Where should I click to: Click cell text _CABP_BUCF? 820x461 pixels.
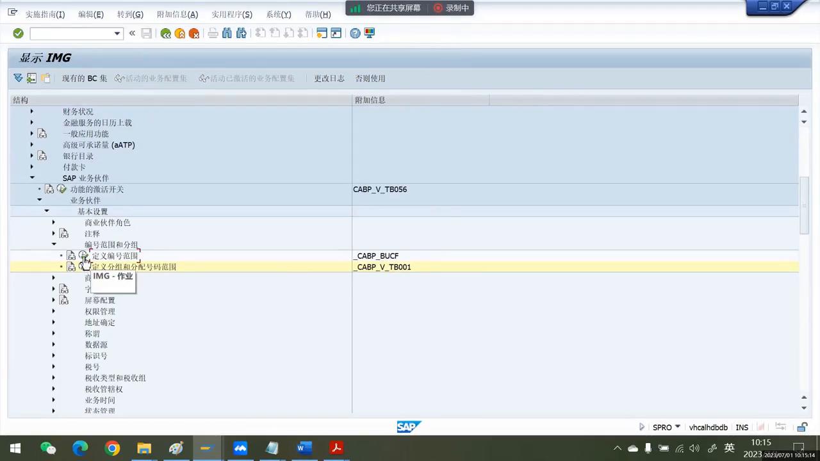coord(376,256)
